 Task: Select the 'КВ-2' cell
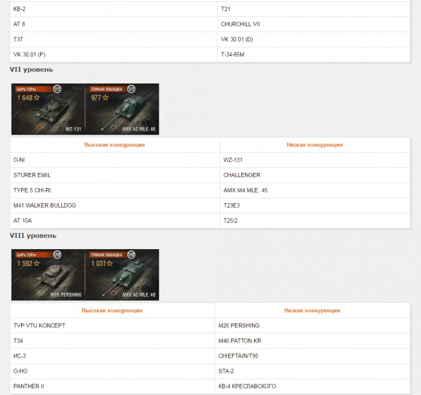pyautogui.click(x=114, y=9)
